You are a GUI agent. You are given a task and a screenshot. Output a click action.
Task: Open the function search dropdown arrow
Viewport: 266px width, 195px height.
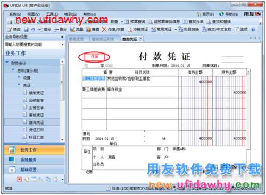coord(62,45)
